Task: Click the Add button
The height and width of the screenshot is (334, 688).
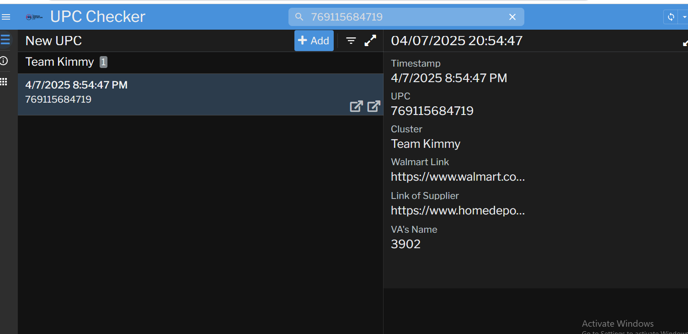Action: click(314, 41)
